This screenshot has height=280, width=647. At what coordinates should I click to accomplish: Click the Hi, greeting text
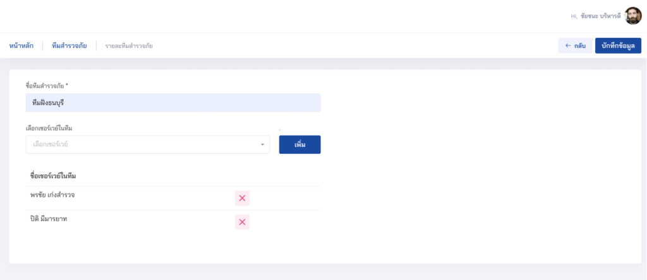point(574,16)
